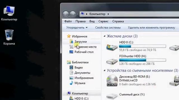Click the Свойства системы button
Screen dimensions: 179x100
108,27
